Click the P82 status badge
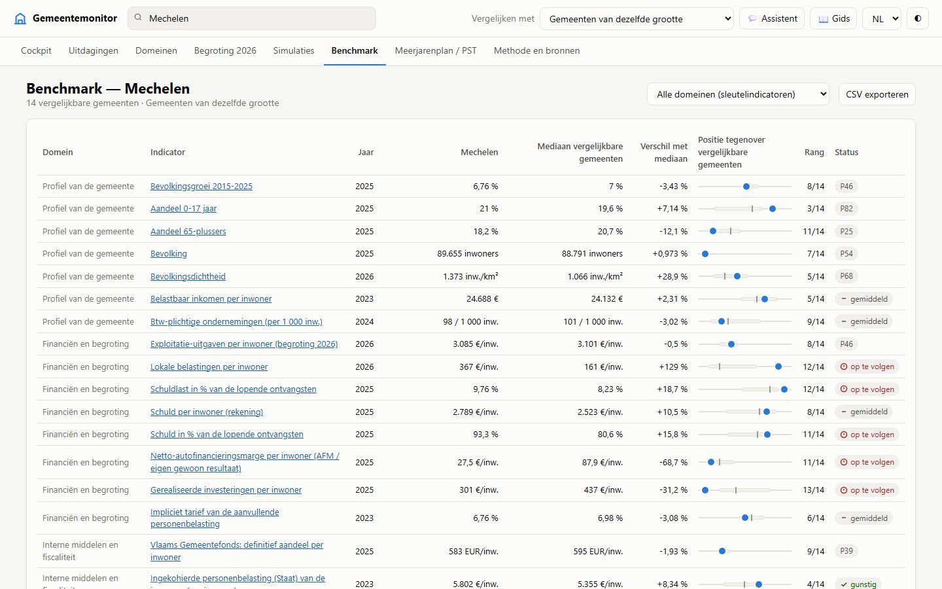The height and width of the screenshot is (589, 942). [x=846, y=209]
